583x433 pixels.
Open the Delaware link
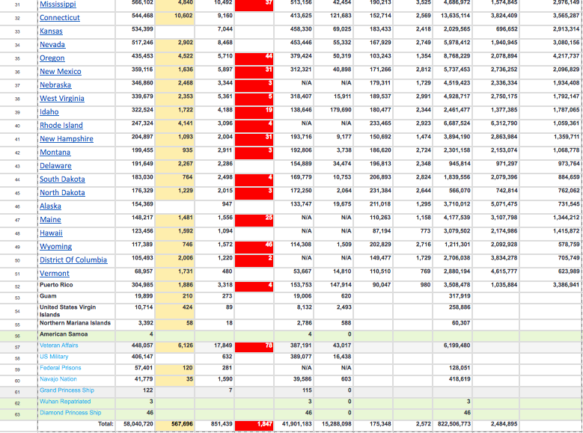coord(55,166)
